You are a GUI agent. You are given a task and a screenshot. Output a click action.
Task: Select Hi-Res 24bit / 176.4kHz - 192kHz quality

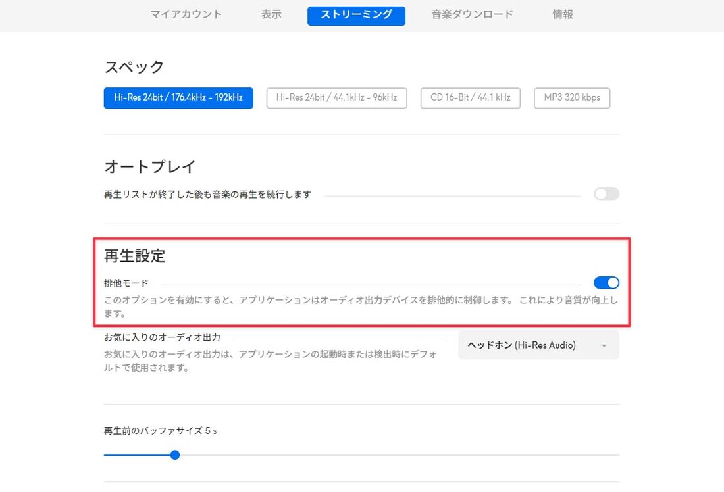click(178, 97)
